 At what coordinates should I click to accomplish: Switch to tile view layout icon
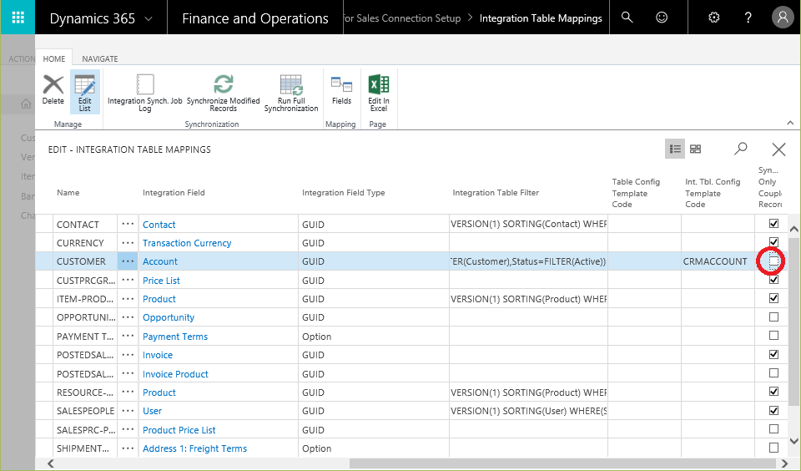[x=695, y=149]
